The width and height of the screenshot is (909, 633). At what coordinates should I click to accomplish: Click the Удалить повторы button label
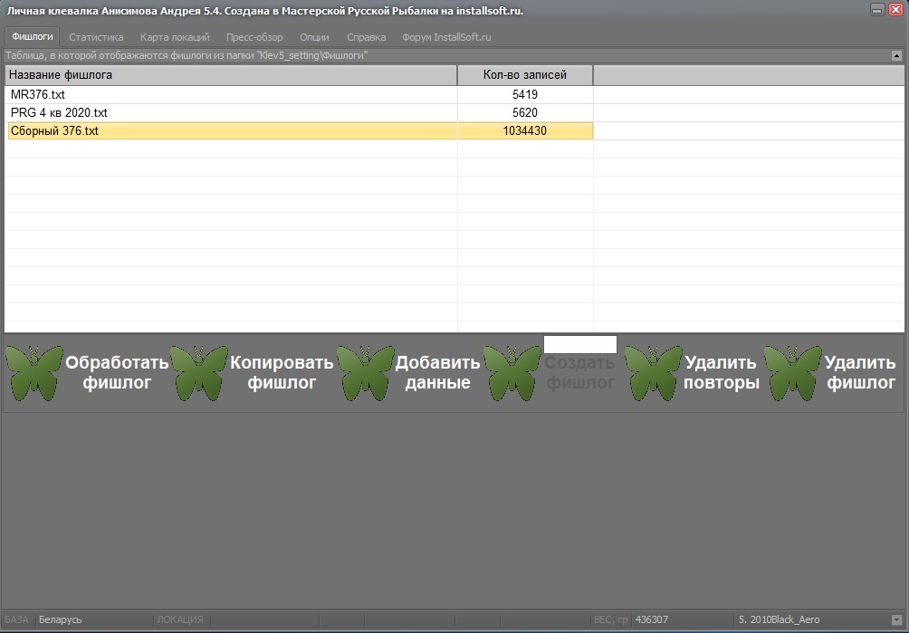722,373
